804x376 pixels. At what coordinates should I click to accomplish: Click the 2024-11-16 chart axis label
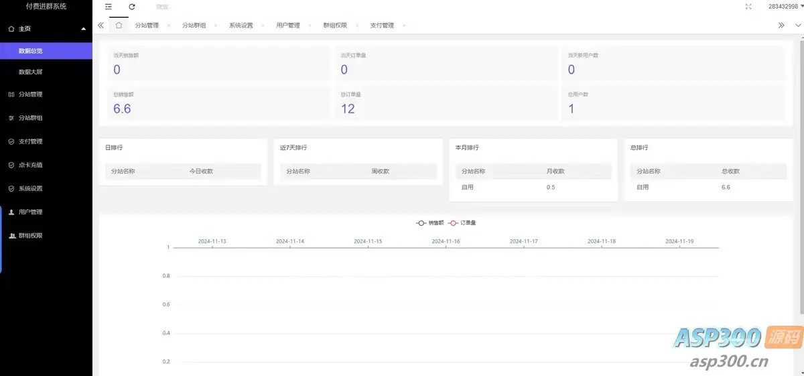click(446, 241)
